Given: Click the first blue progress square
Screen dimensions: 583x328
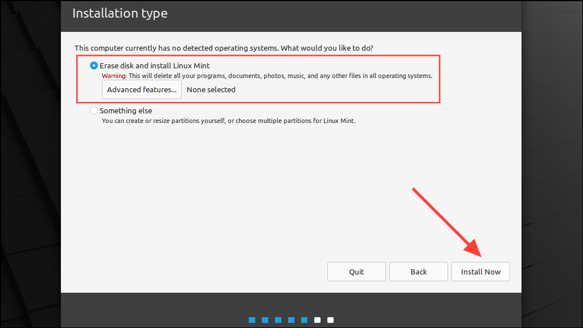Looking at the screenshot, I should [x=252, y=320].
